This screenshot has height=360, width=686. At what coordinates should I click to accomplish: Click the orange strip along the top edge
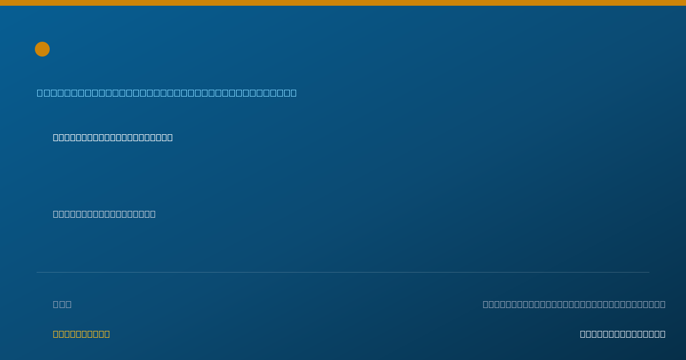343,3
